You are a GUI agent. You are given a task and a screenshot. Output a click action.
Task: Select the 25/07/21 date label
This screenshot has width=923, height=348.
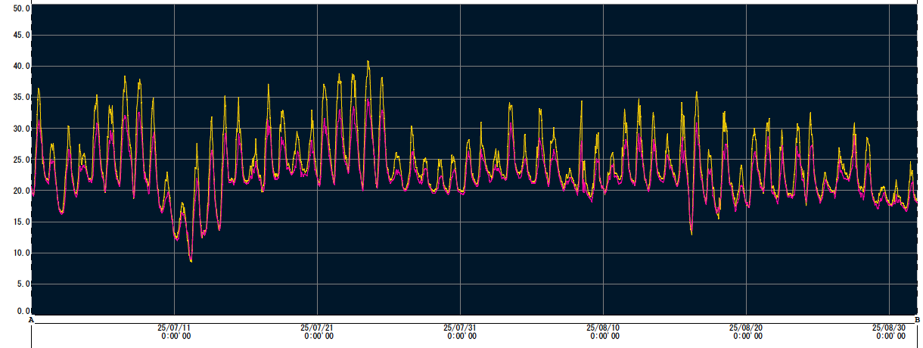pyautogui.click(x=318, y=328)
